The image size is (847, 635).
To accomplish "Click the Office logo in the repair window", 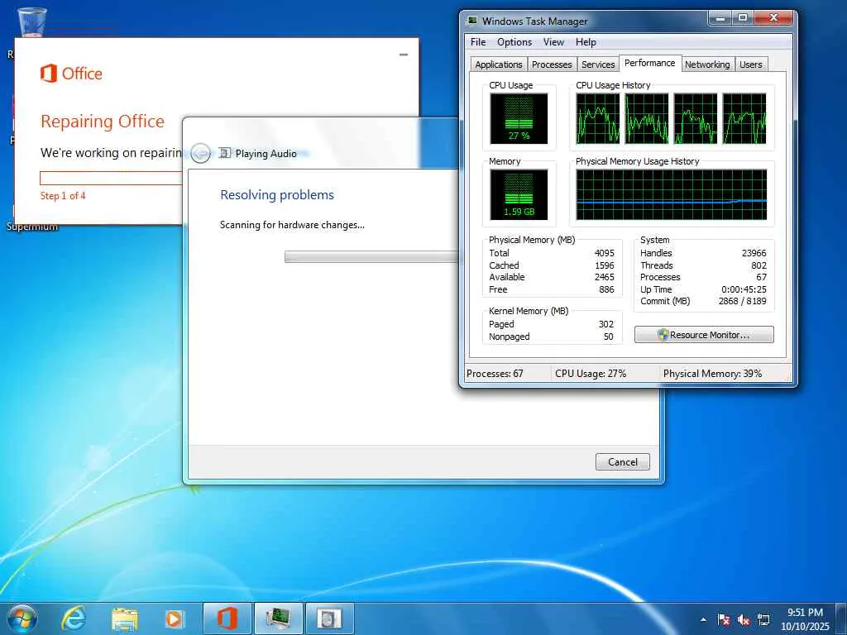I will pos(71,74).
